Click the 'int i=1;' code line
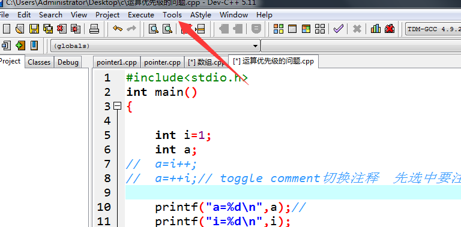The image size is (461, 227). point(184,135)
